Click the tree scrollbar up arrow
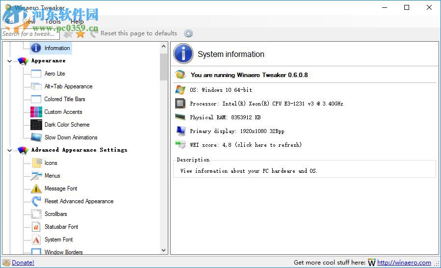441x268 pixels. pyautogui.click(x=164, y=46)
